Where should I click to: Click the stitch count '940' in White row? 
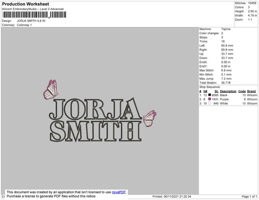click(216, 103)
